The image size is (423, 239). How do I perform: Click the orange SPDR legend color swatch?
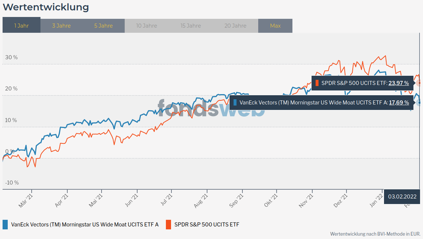point(168,224)
